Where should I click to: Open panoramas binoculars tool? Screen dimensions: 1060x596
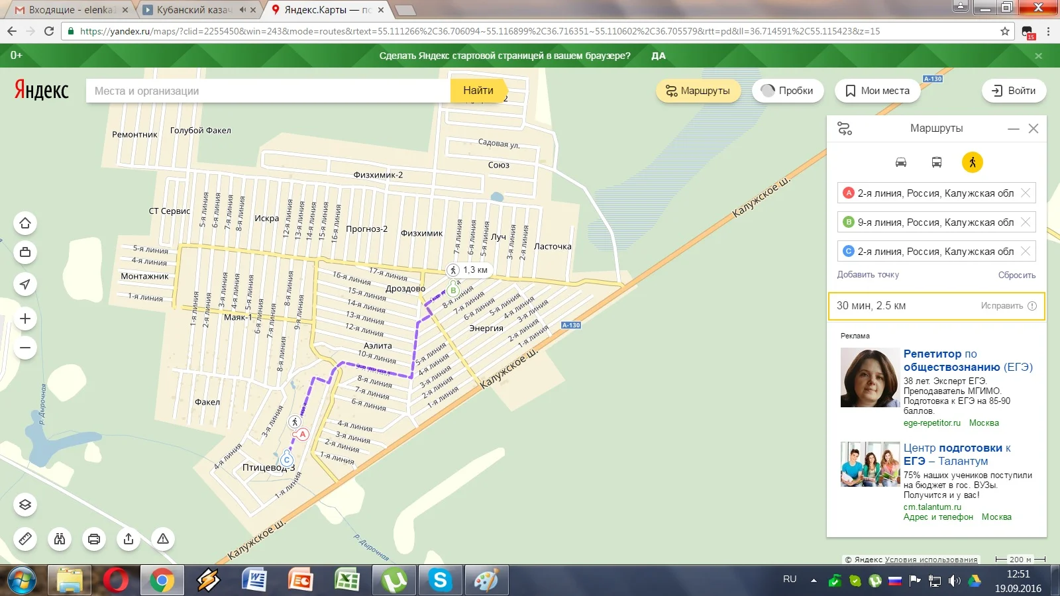(x=60, y=538)
